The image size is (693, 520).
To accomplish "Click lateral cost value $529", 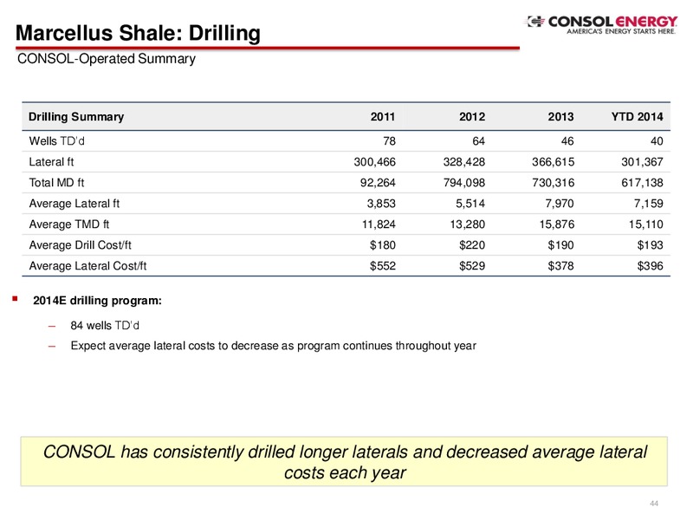I will [x=472, y=266].
